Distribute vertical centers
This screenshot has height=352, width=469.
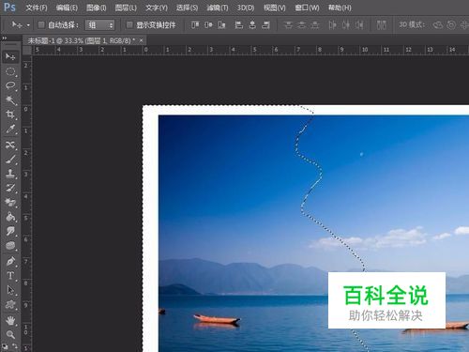pos(302,24)
